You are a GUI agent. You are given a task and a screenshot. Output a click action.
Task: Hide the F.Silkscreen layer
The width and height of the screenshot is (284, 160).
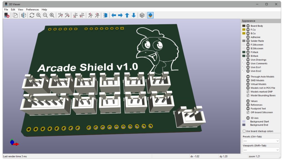coord(248,44)
